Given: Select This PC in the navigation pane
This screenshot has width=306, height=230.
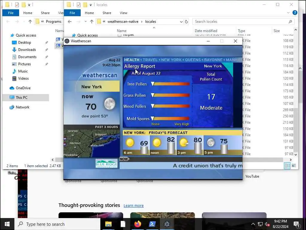Looking at the screenshot, I should tap(22, 97).
